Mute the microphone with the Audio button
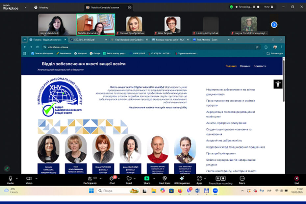 [10, 178]
